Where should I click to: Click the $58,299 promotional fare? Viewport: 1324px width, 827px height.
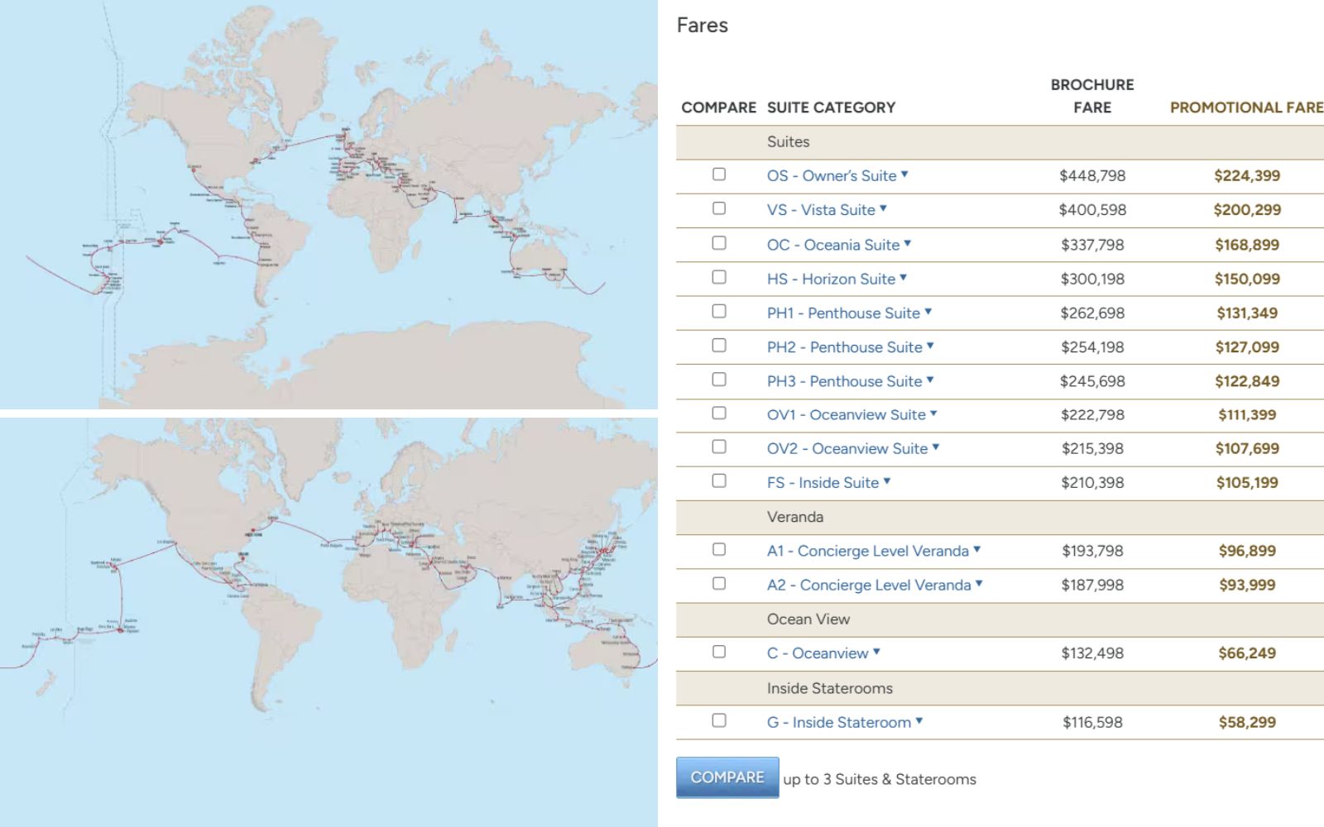(x=1247, y=722)
